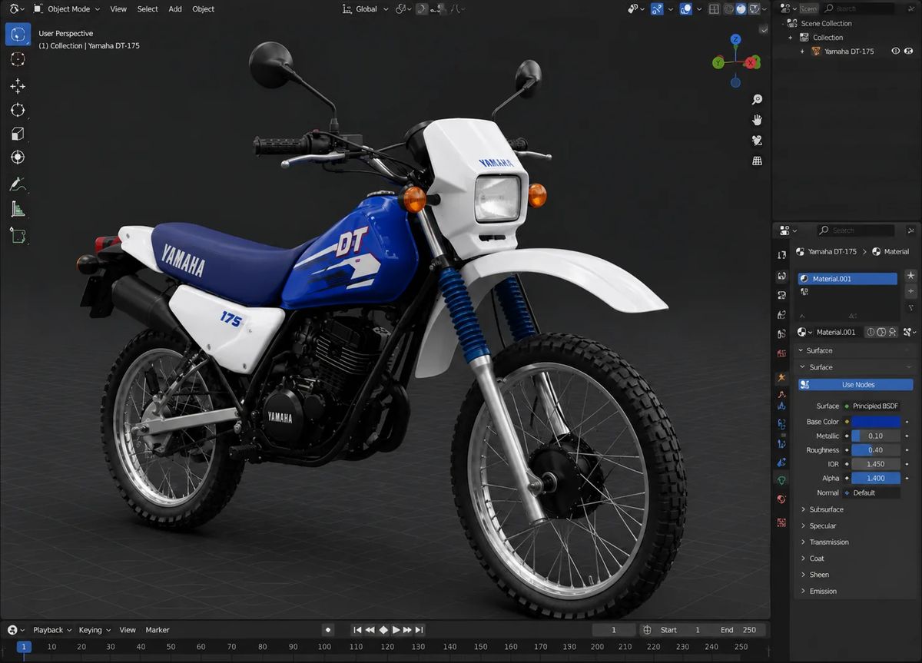This screenshot has height=663, width=922.
Task: Jump to the timeline end frame
Action: pos(420,630)
